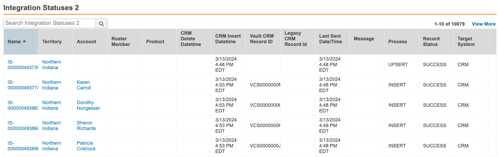This screenshot has height=157, width=498.
Task: Click the Territory column header
Action: (x=52, y=42)
